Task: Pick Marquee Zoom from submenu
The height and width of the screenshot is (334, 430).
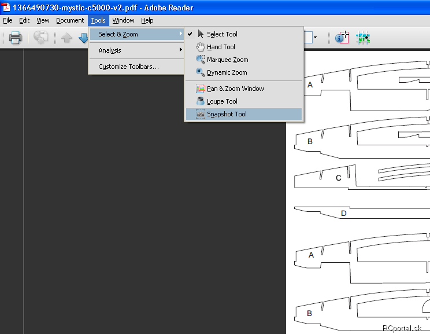Action: (x=244, y=60)
